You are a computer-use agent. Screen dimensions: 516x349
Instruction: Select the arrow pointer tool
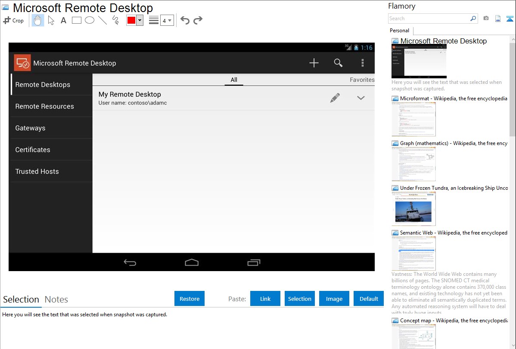point(51,20)
